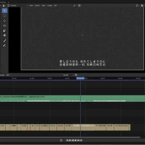The width and height of the screenshot is (145, 145).
Task: Select the Scale tool
Action: pos(5,30)
